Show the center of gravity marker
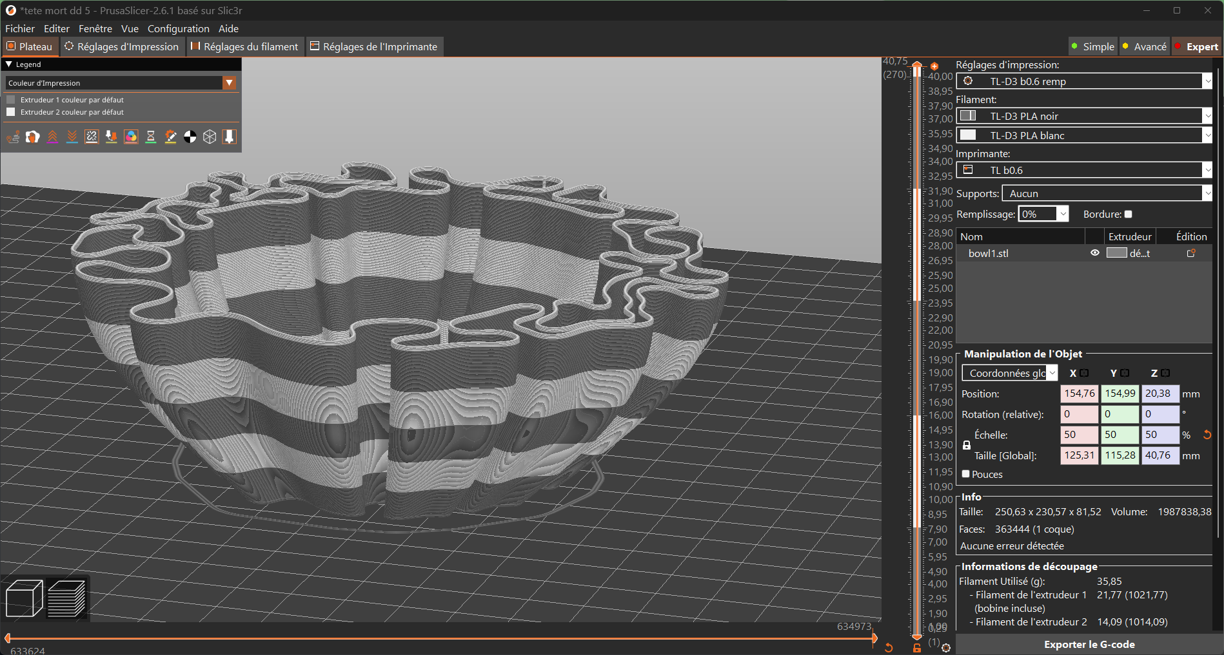 pyautogui.click(x=190, y=137)
